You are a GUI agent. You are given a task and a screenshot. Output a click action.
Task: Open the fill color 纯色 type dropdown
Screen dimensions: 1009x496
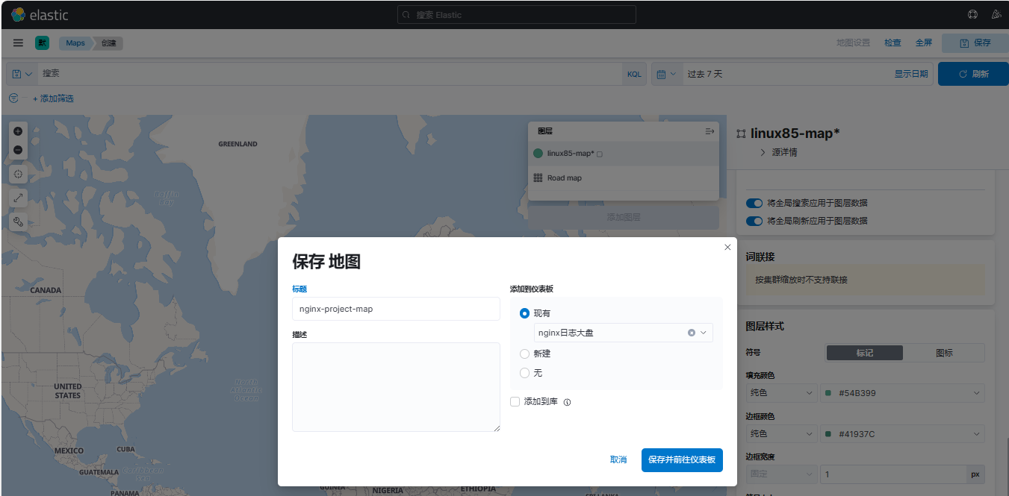(x=780, y=393)
